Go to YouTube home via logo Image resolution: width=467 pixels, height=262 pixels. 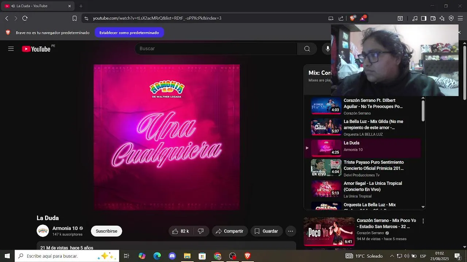pyautogui.click(x=36, y=49)
